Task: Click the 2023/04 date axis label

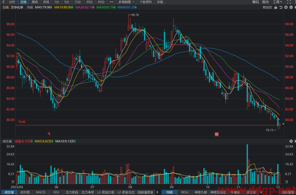Action: pos(17,187)
